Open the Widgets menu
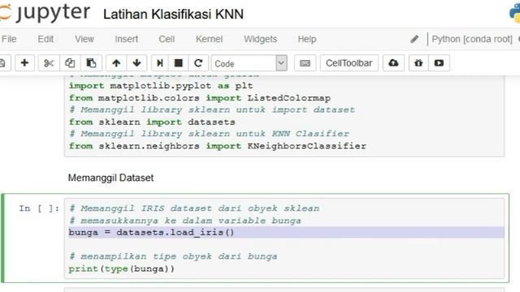The image size is (520, 292). click(x=260, y=39)
